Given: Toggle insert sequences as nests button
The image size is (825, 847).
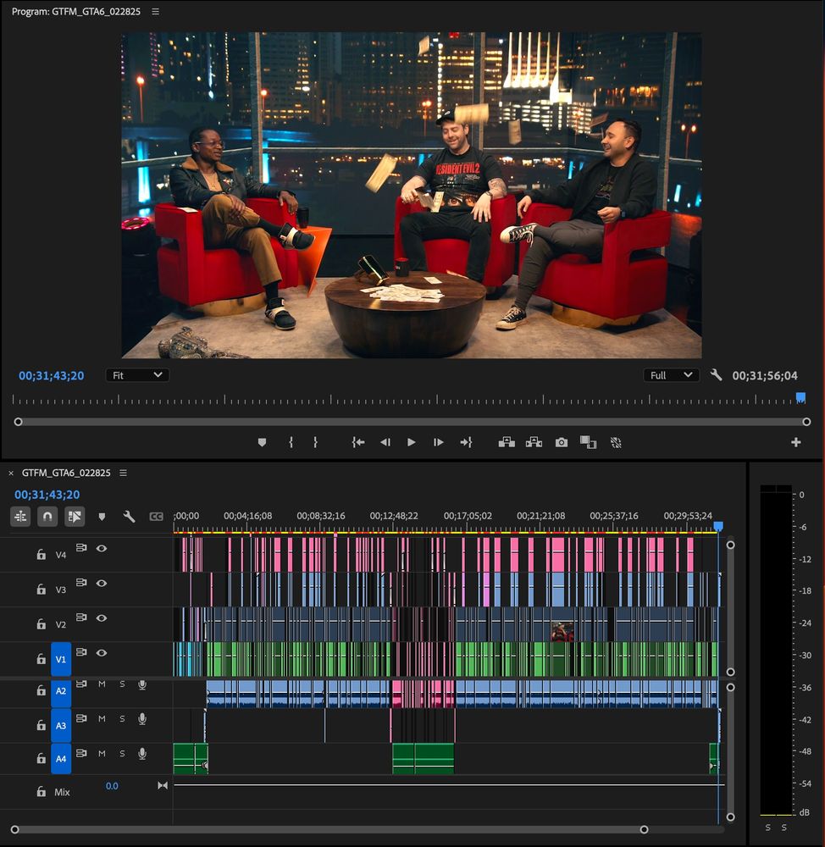Looking at the screenshot, I should point(20,517).
